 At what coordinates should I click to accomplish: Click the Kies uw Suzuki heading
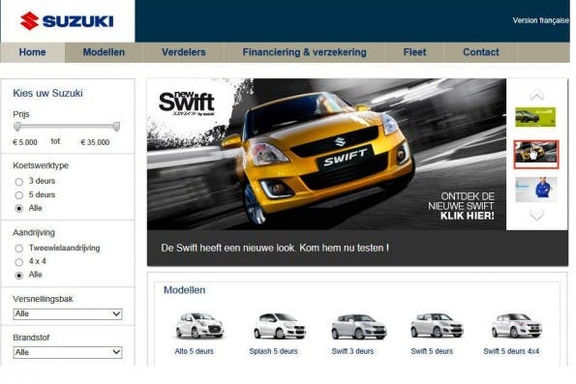pyautogui.click(x=47, y=93)
